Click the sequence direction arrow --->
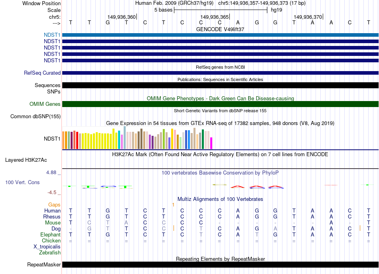 coord(57,23)
